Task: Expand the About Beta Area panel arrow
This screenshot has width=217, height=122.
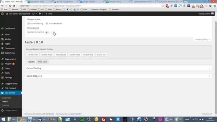Action: click(x=209, y=76)
